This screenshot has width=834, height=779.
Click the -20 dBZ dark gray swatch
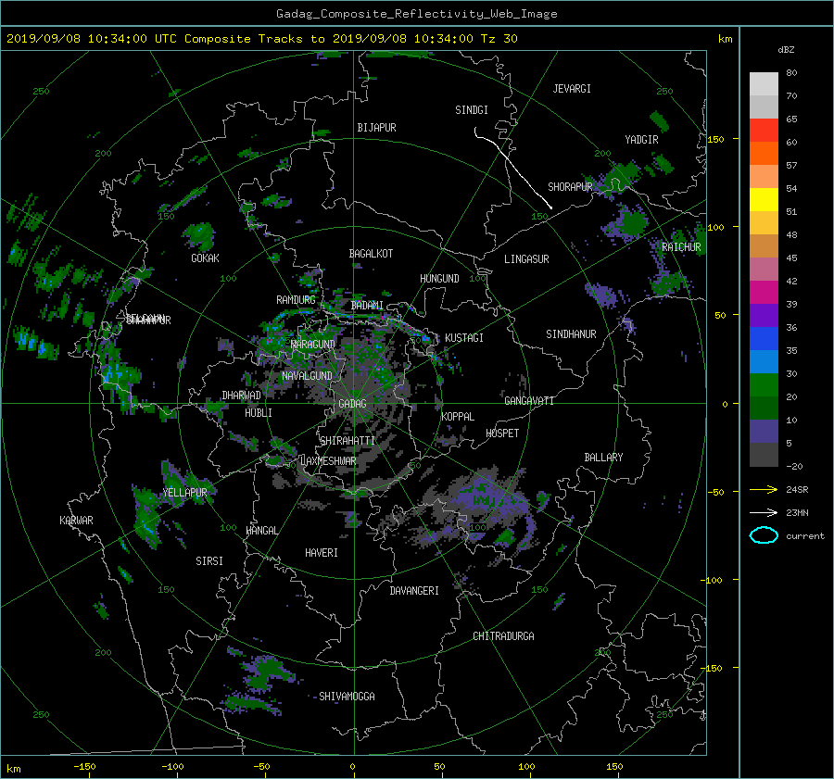coord(764,455)
